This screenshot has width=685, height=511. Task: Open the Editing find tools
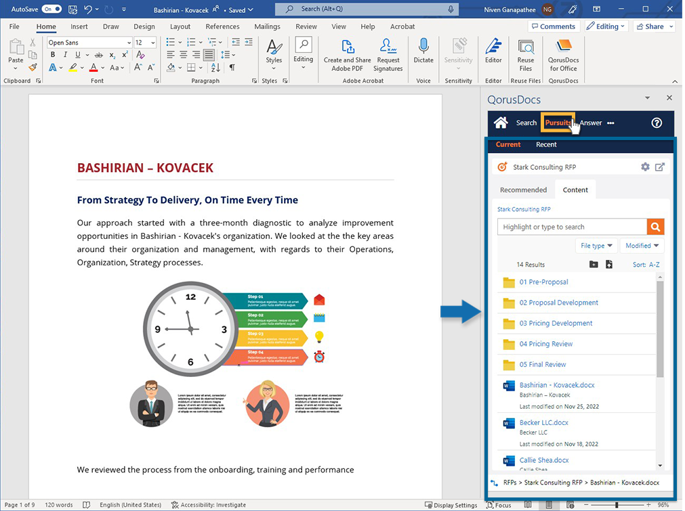click(303, 53)
